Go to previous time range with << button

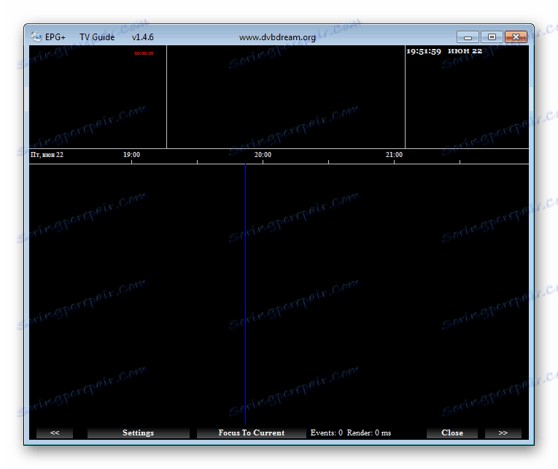[x=55, y=432]
